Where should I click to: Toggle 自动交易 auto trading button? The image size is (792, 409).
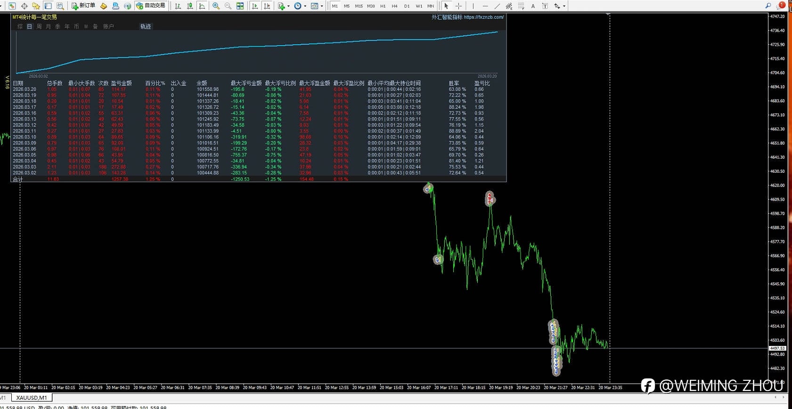coord(151,6)
